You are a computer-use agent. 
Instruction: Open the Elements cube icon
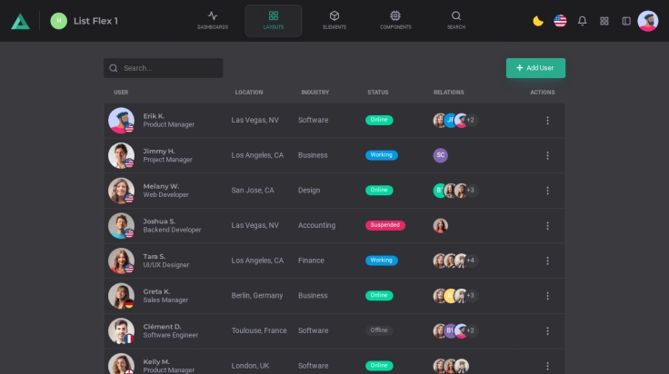coord(334,20)
